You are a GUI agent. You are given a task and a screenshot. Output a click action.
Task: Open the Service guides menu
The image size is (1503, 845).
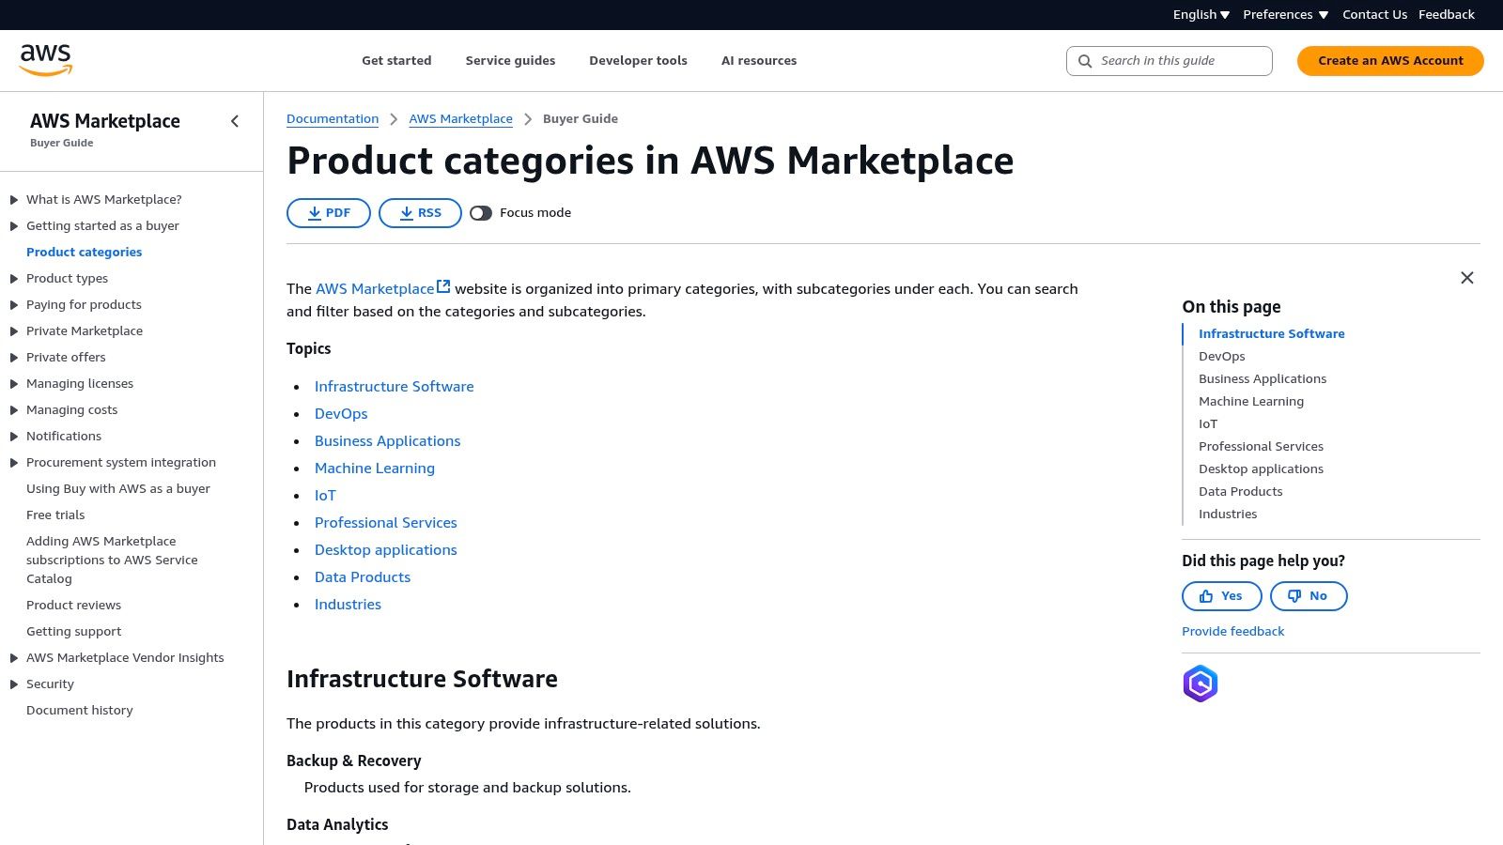tap(510, 61)
